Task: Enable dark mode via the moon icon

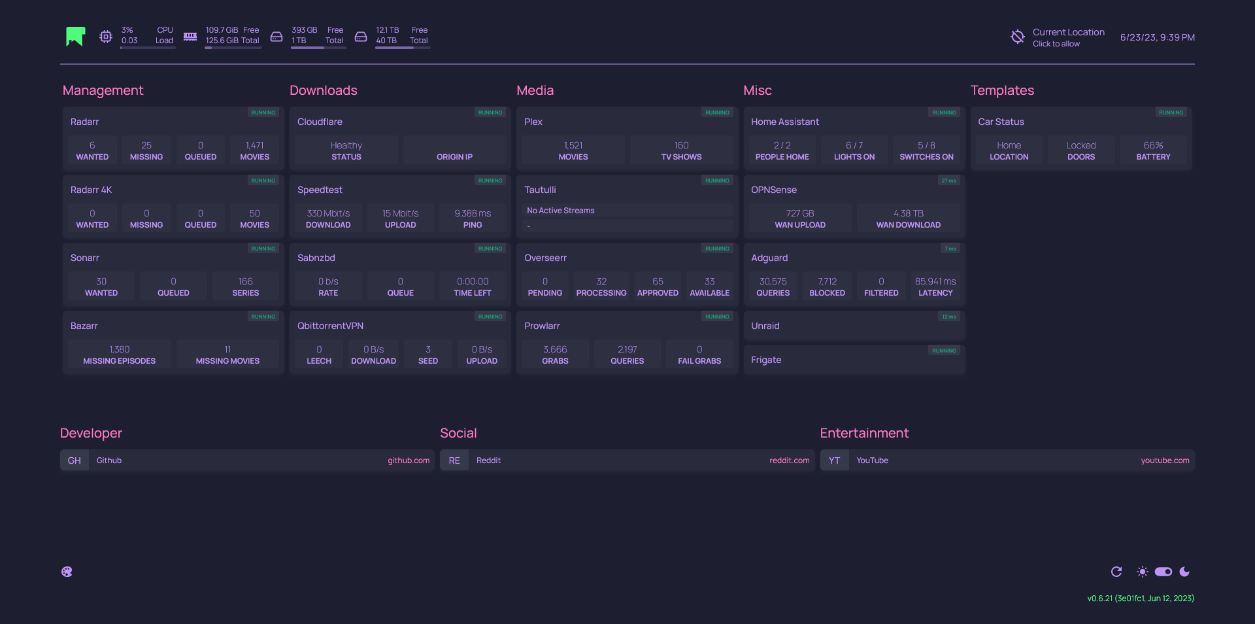Action: click(x=1185, y=572)
